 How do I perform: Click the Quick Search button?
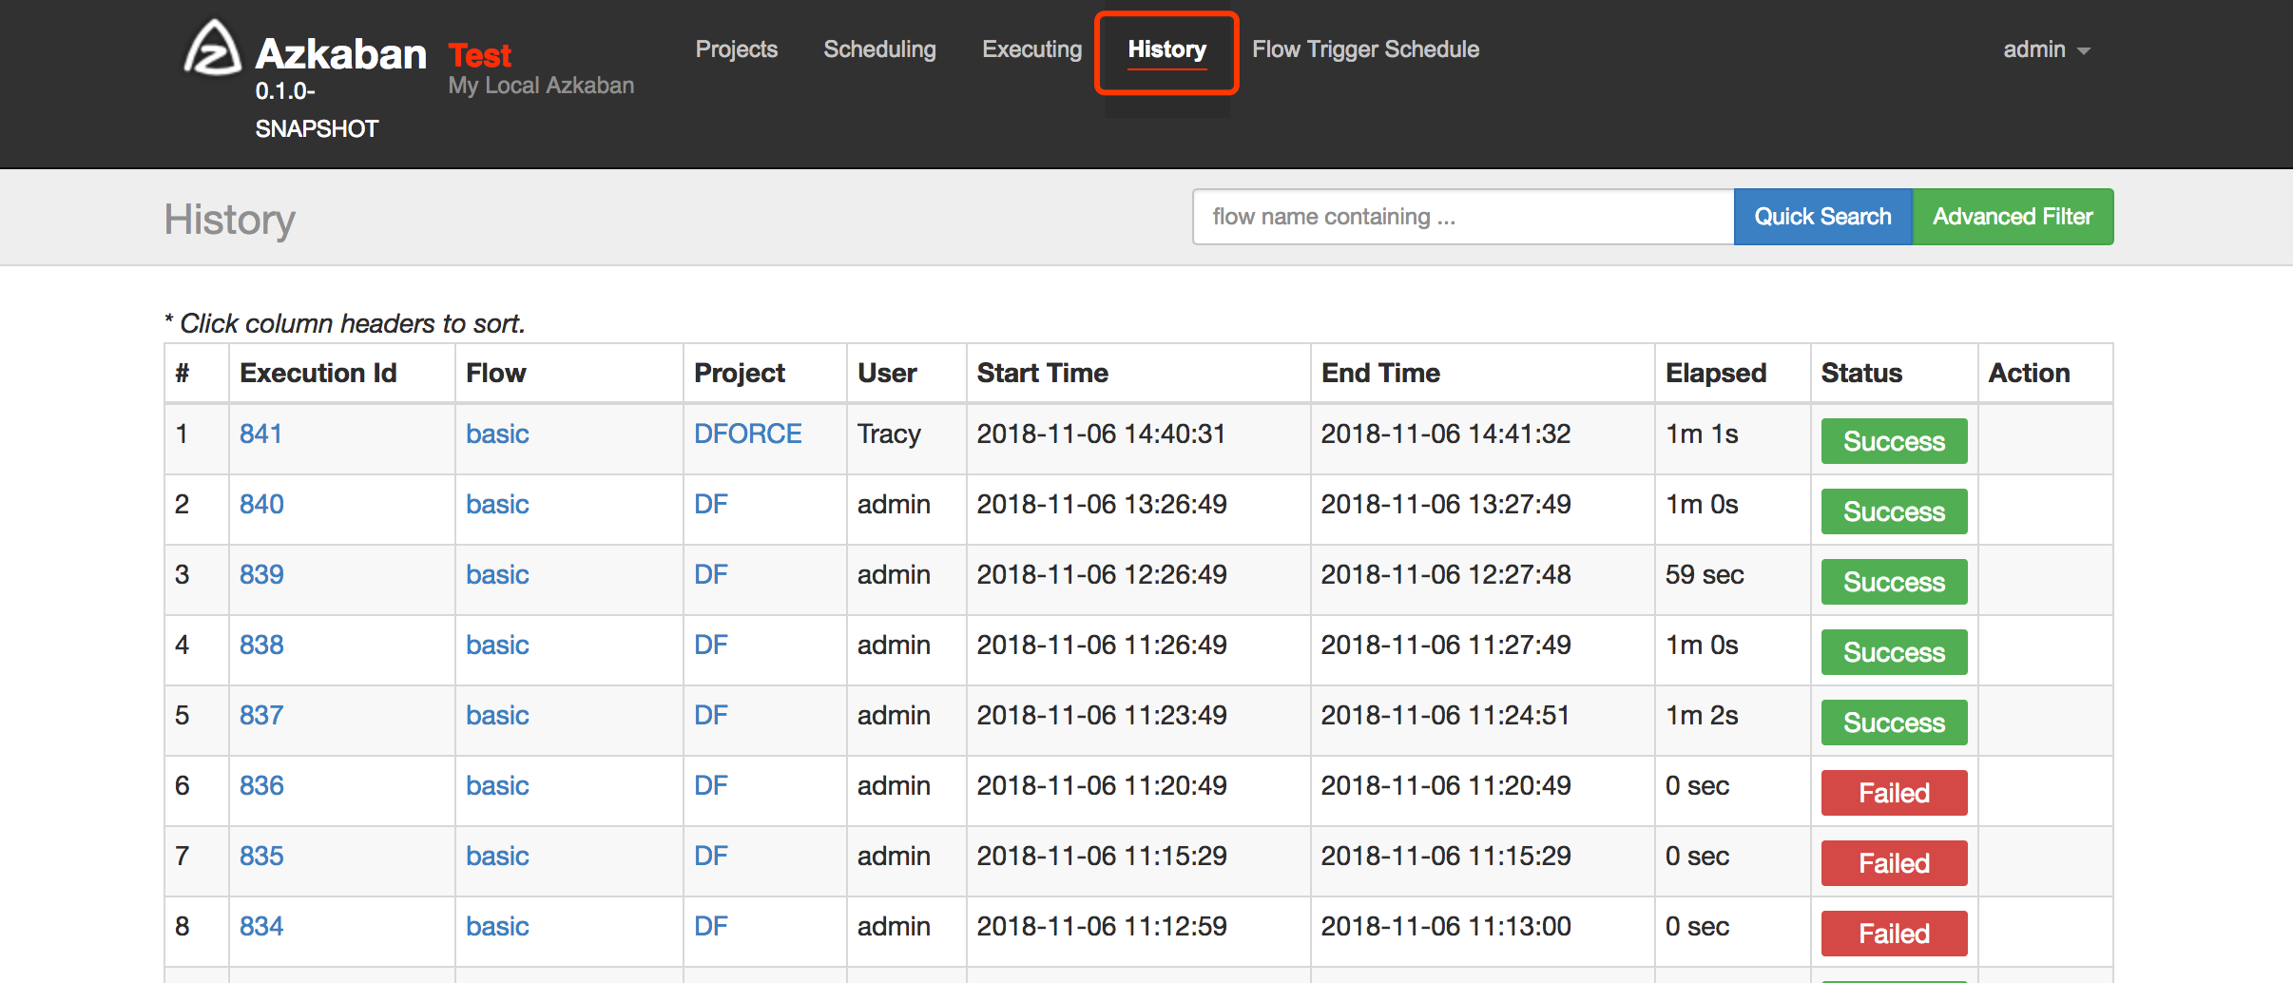1822,217
